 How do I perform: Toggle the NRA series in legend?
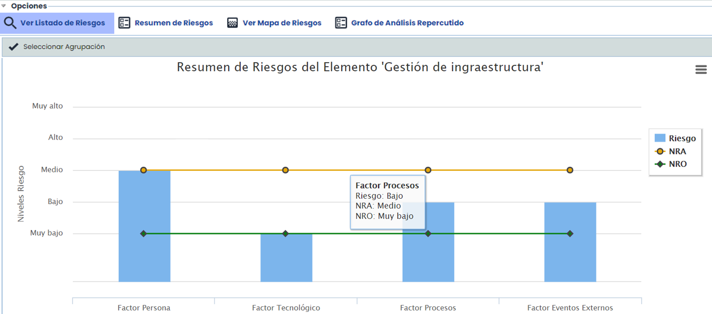pyautogui.click(x=677, y=152)
